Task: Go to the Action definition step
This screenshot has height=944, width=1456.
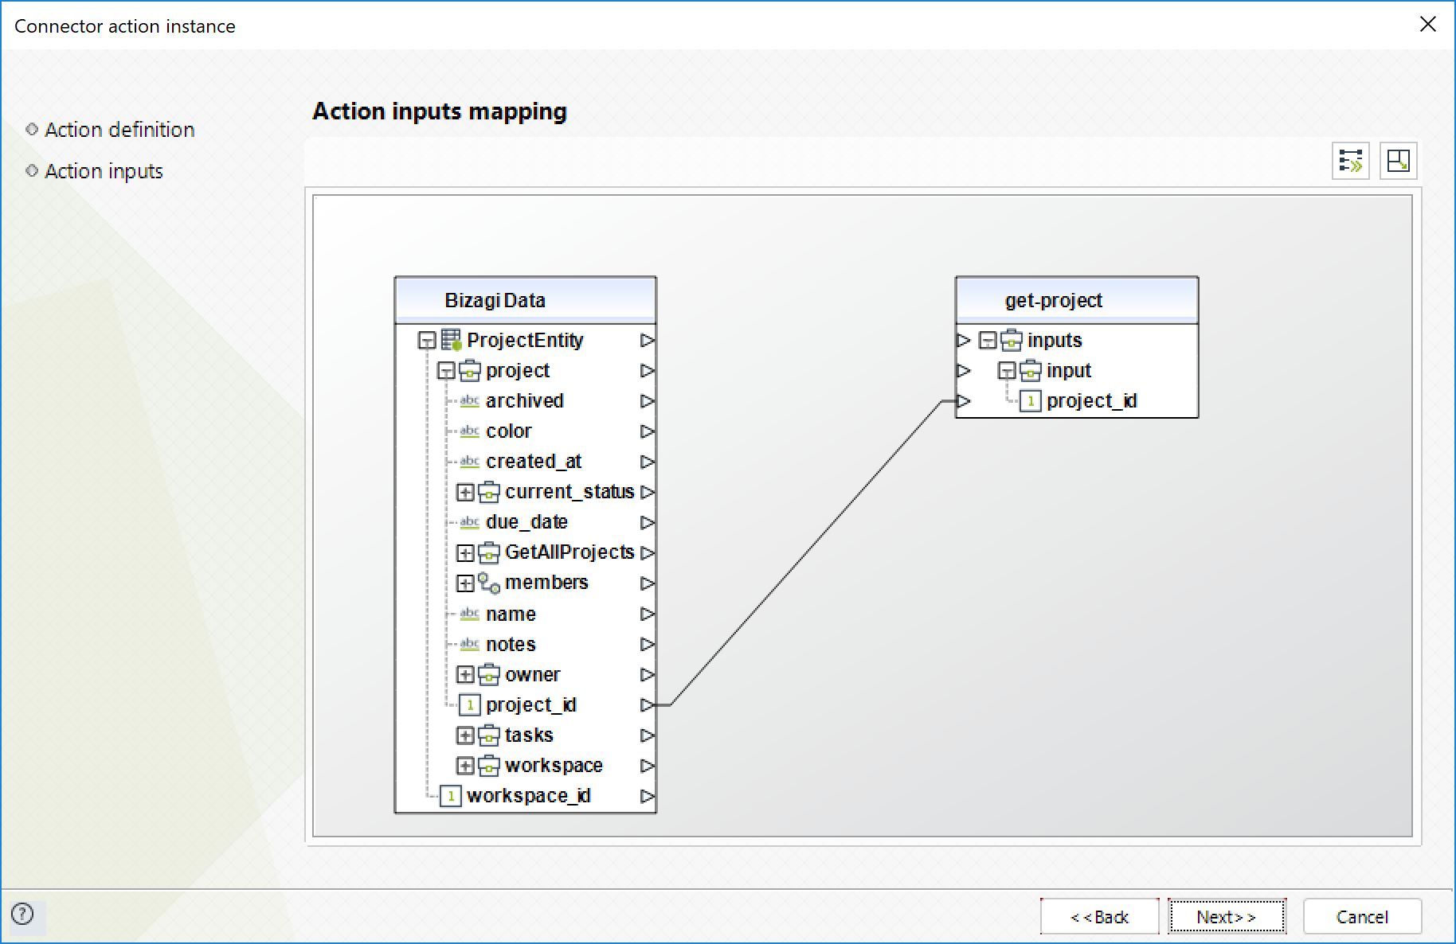Action: click(x=119, y=130)
